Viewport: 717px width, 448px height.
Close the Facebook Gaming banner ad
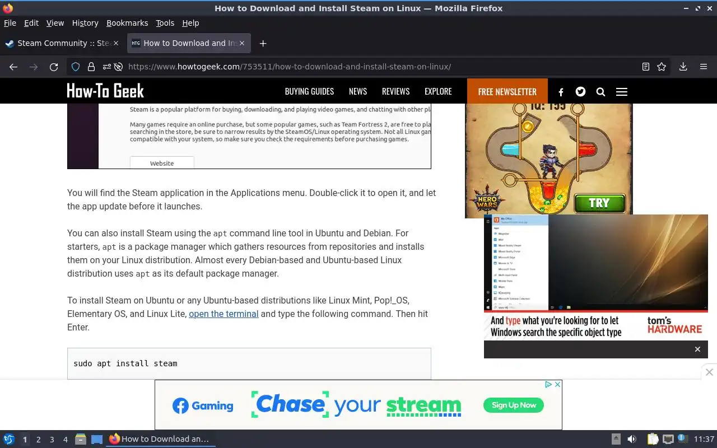tap(557, 385)
